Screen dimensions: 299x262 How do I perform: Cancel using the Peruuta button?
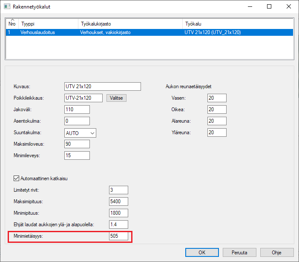[239, 252]
